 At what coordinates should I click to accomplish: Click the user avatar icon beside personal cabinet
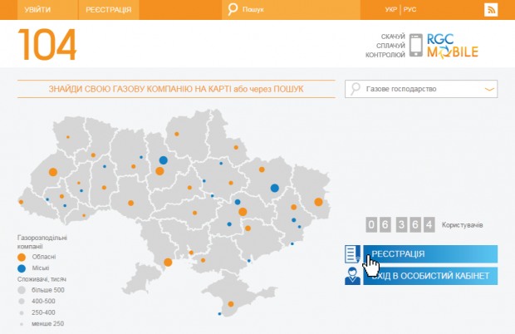[x=352, y=276]
